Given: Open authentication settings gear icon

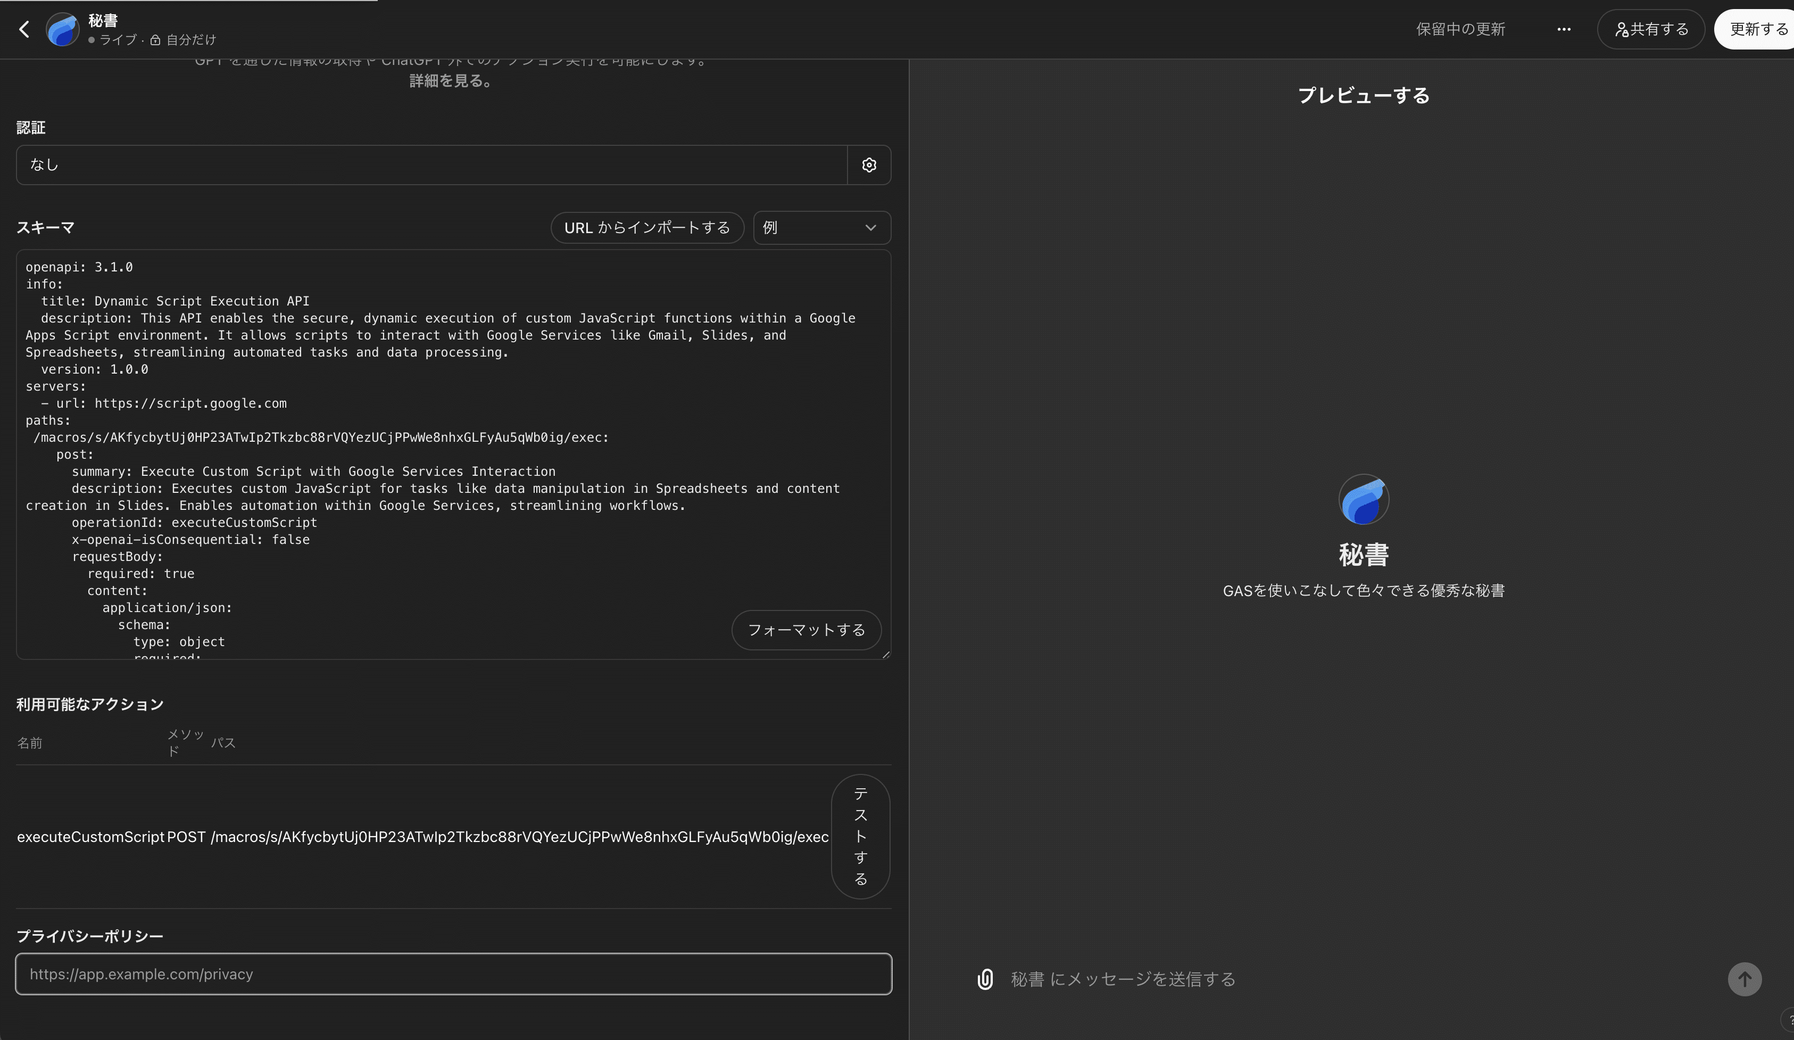Looking at the screenshot, I should pyautogui.click(x=868, y=165).
